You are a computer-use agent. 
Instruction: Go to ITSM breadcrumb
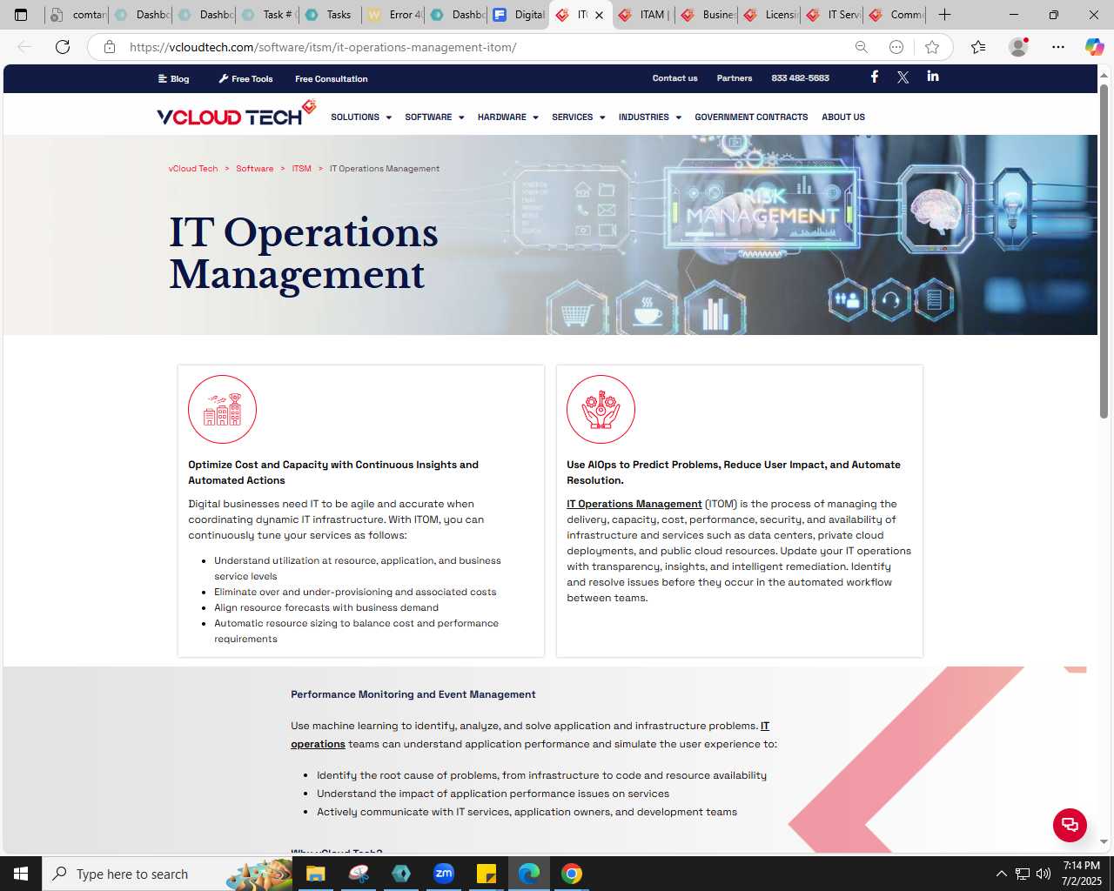301,169
